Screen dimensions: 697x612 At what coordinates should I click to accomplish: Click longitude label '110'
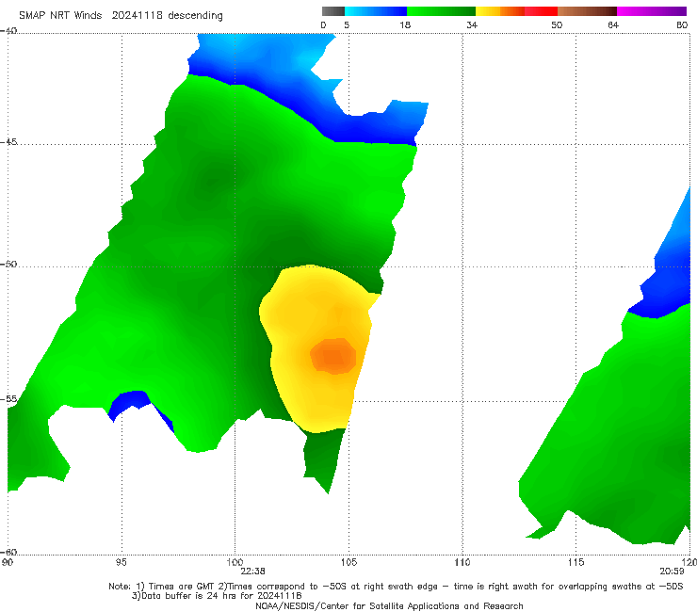click(462, 562)
